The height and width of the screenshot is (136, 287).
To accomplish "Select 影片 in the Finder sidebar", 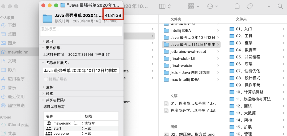I will [x=12, y=70].
